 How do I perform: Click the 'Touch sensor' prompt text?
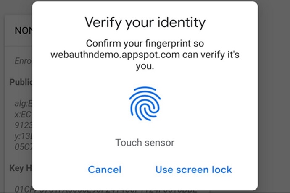click(145, 143)
